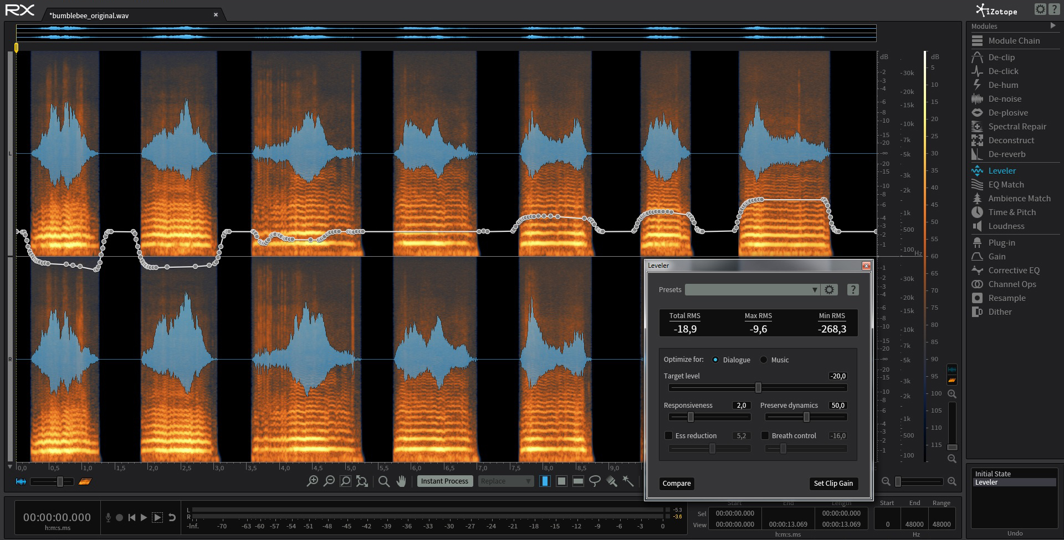This screenshot has width=1064, height=540.
Task: Choose the hand grab tool
Action: [401, 481]
